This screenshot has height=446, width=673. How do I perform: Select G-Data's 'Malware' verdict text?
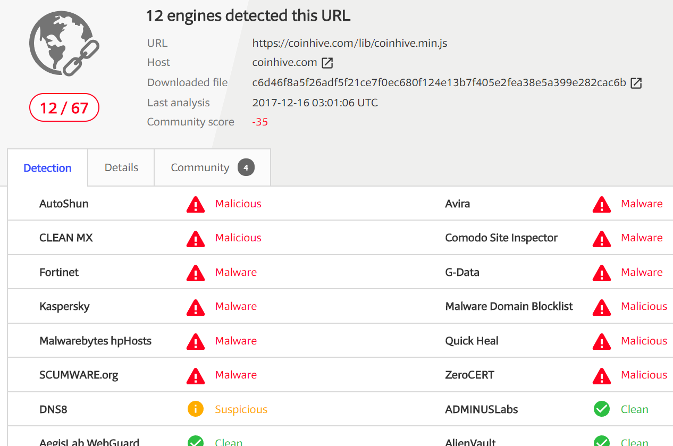click(642, 272)
